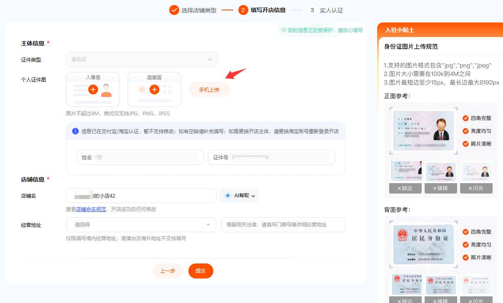503x303 pixels.
Task: Click the green shield protection icon
Action: 283,30
